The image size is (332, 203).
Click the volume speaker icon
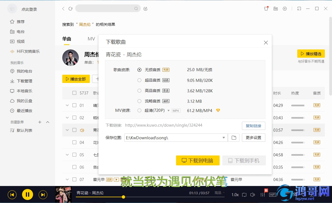pos(252,195)
